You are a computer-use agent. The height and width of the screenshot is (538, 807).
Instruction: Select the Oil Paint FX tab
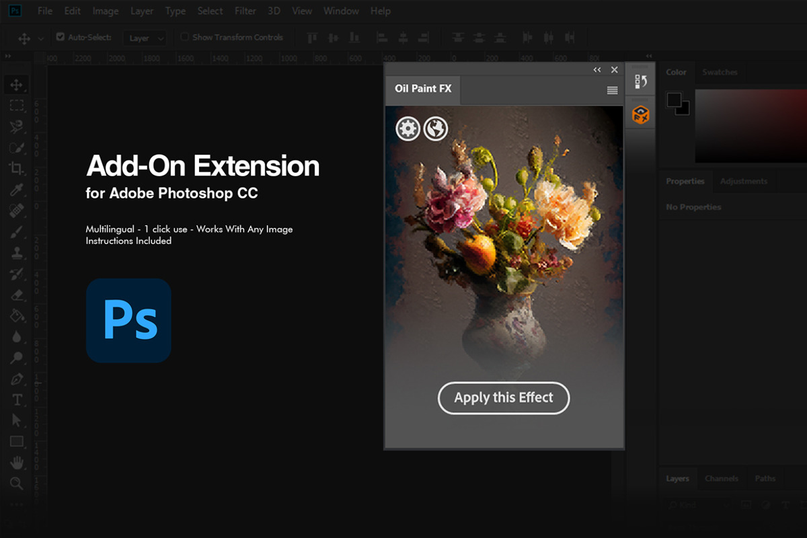coord(423,89)
